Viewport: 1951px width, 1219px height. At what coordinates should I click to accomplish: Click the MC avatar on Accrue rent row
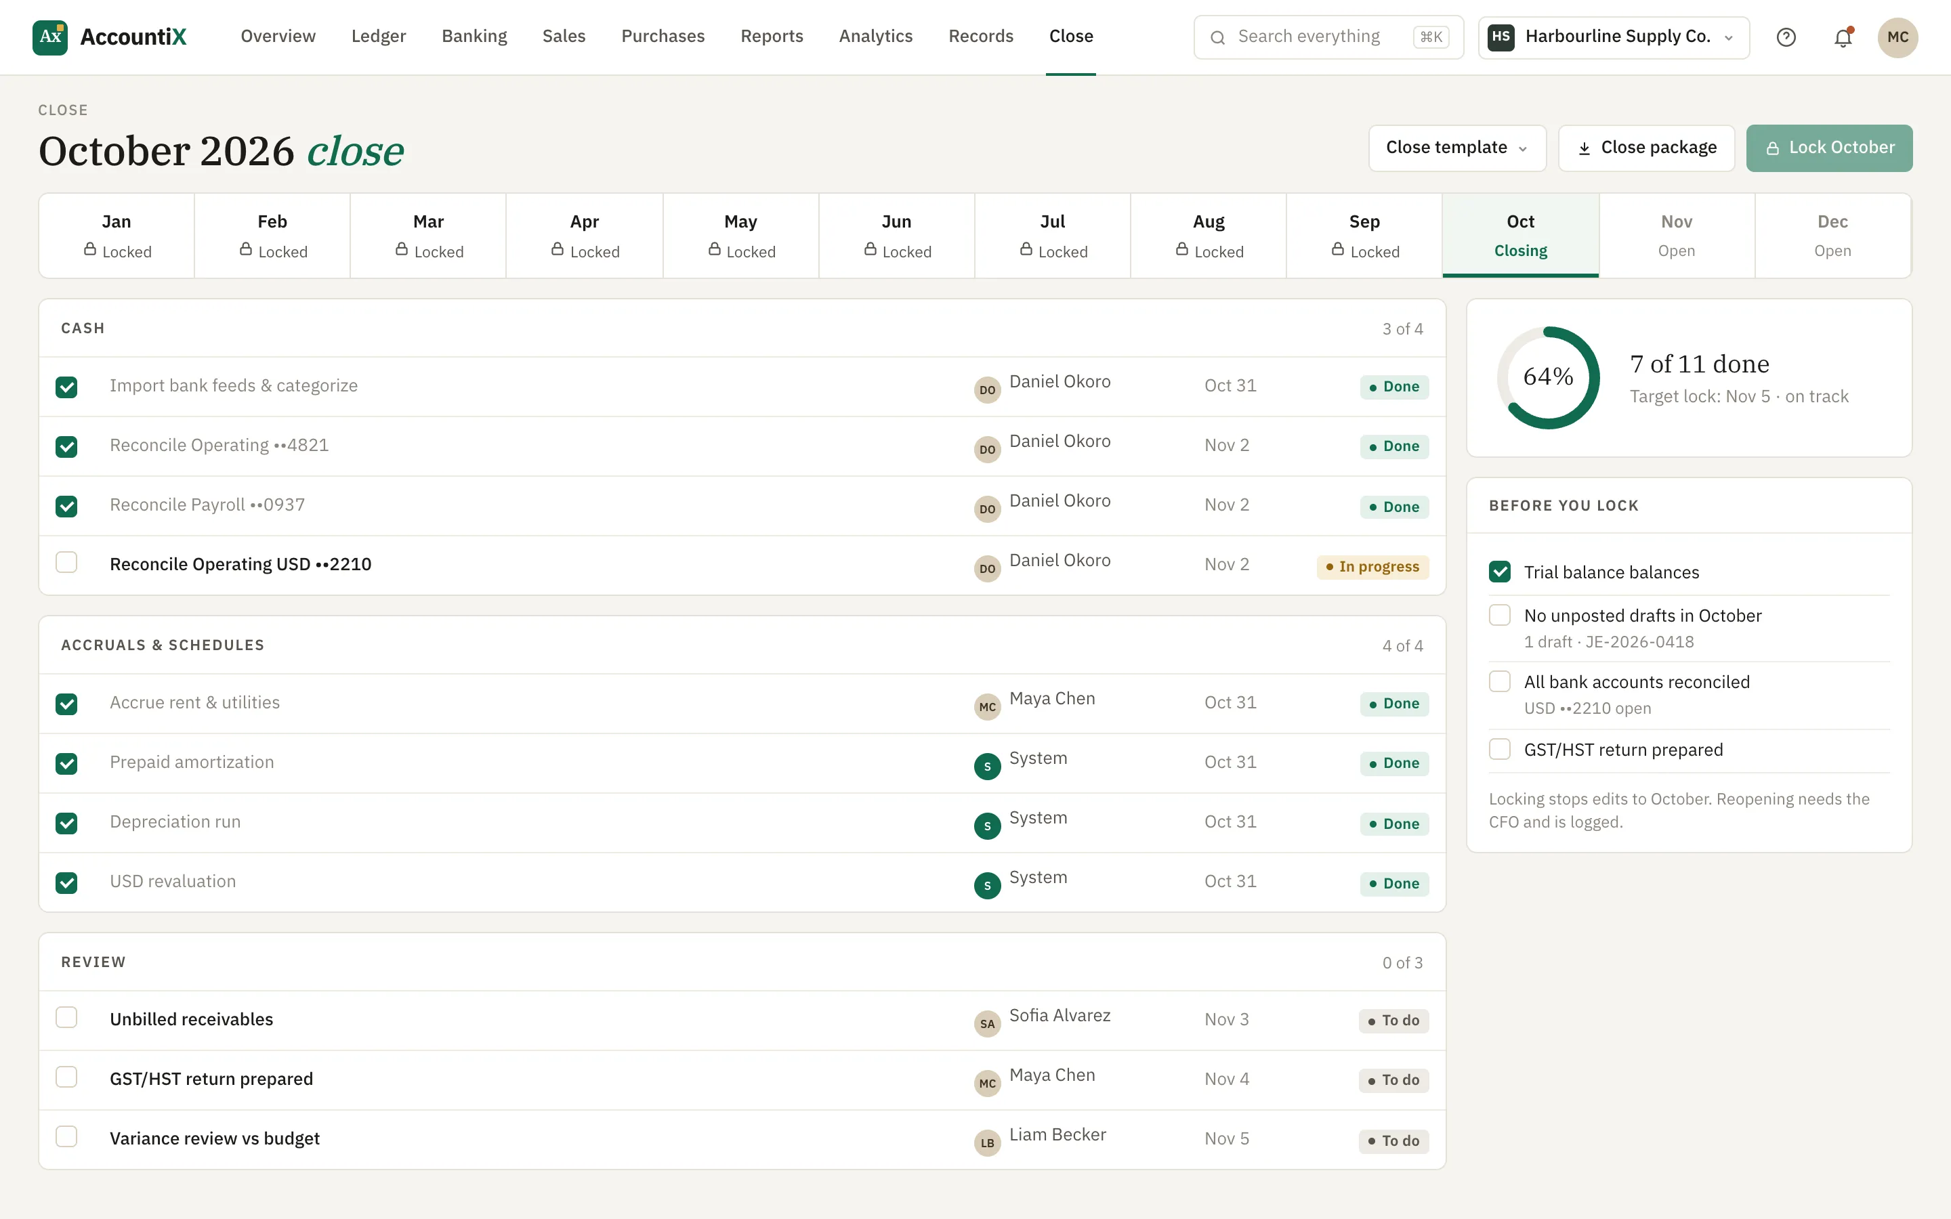987,707
